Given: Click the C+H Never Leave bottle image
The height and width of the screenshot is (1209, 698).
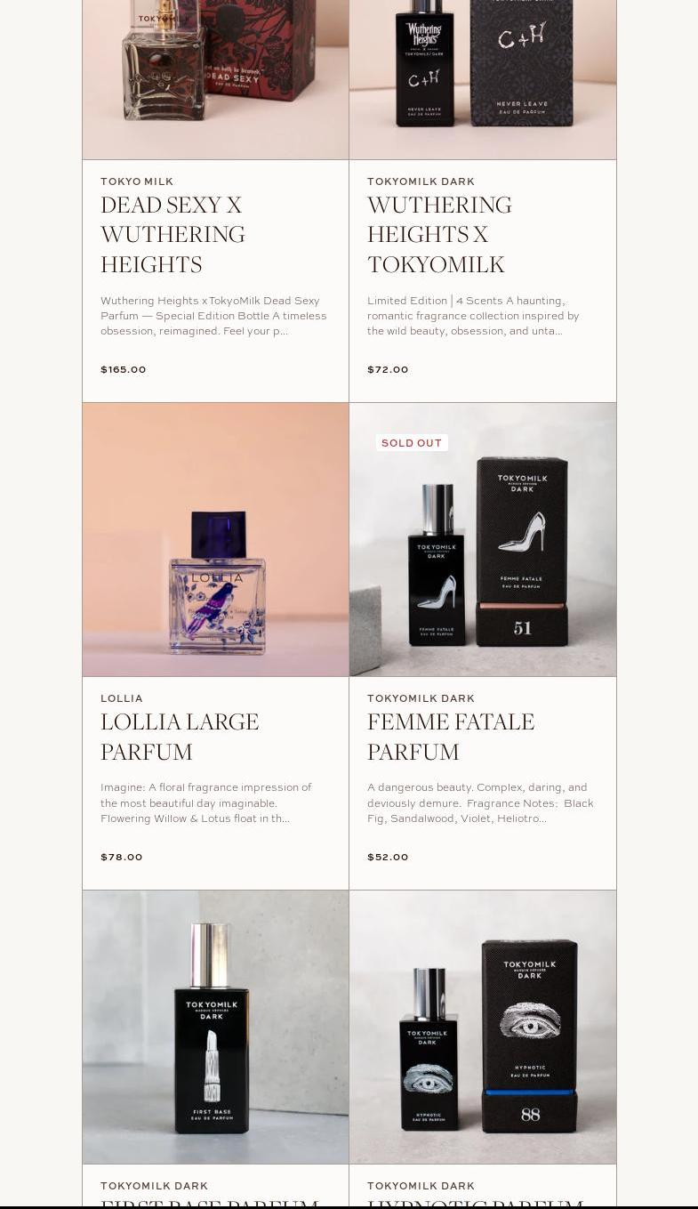Looking at the screenshot, I should click(483, 80).
